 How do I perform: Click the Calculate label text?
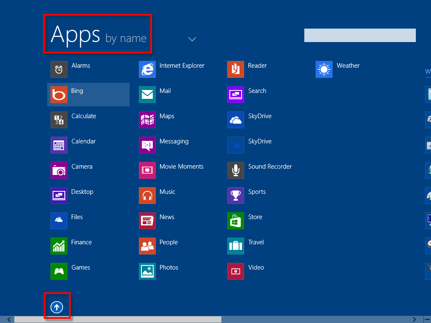(84, 116)
